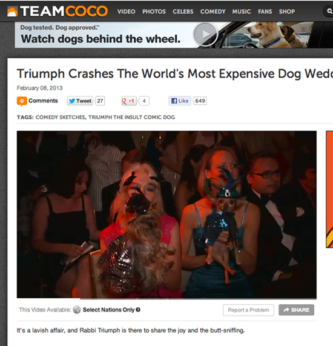
Task: Open Triumph the Insult Comic Dog tag
Action: point(131,117)
